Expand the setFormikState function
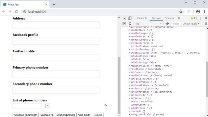This screenshot has width=208, height=117. pos(129,85)
